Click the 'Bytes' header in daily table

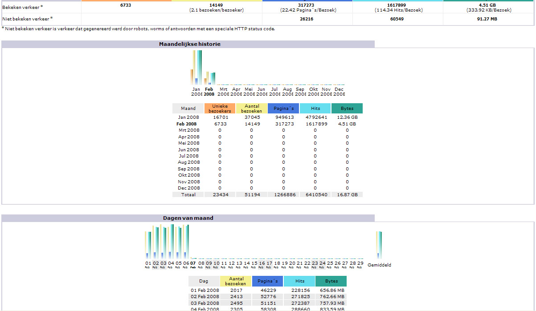click(x=331, y=281)
